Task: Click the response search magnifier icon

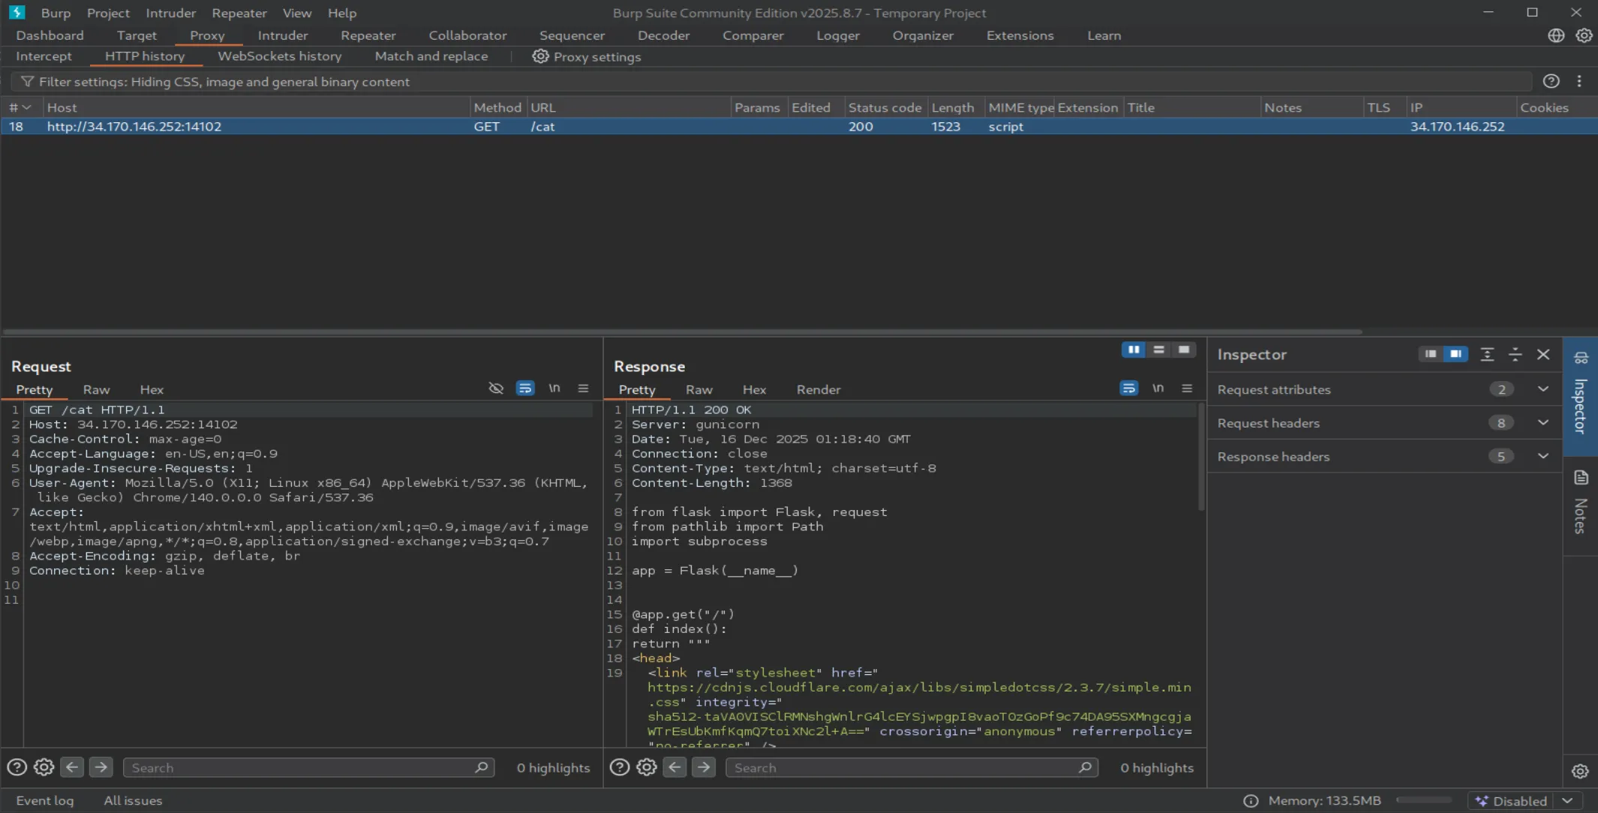Action: point(1085,767)
